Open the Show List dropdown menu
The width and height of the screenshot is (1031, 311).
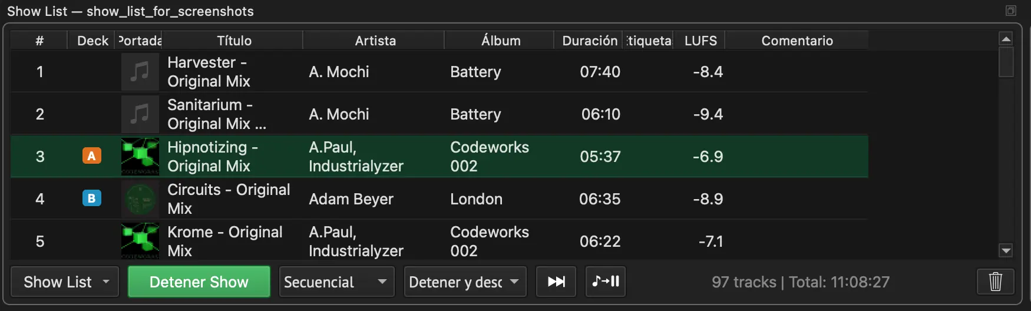pyautogui.click(x=65, y=282)
